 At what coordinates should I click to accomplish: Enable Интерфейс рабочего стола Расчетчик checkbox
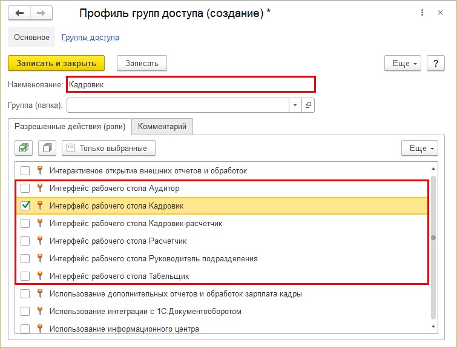pos(25,241)
